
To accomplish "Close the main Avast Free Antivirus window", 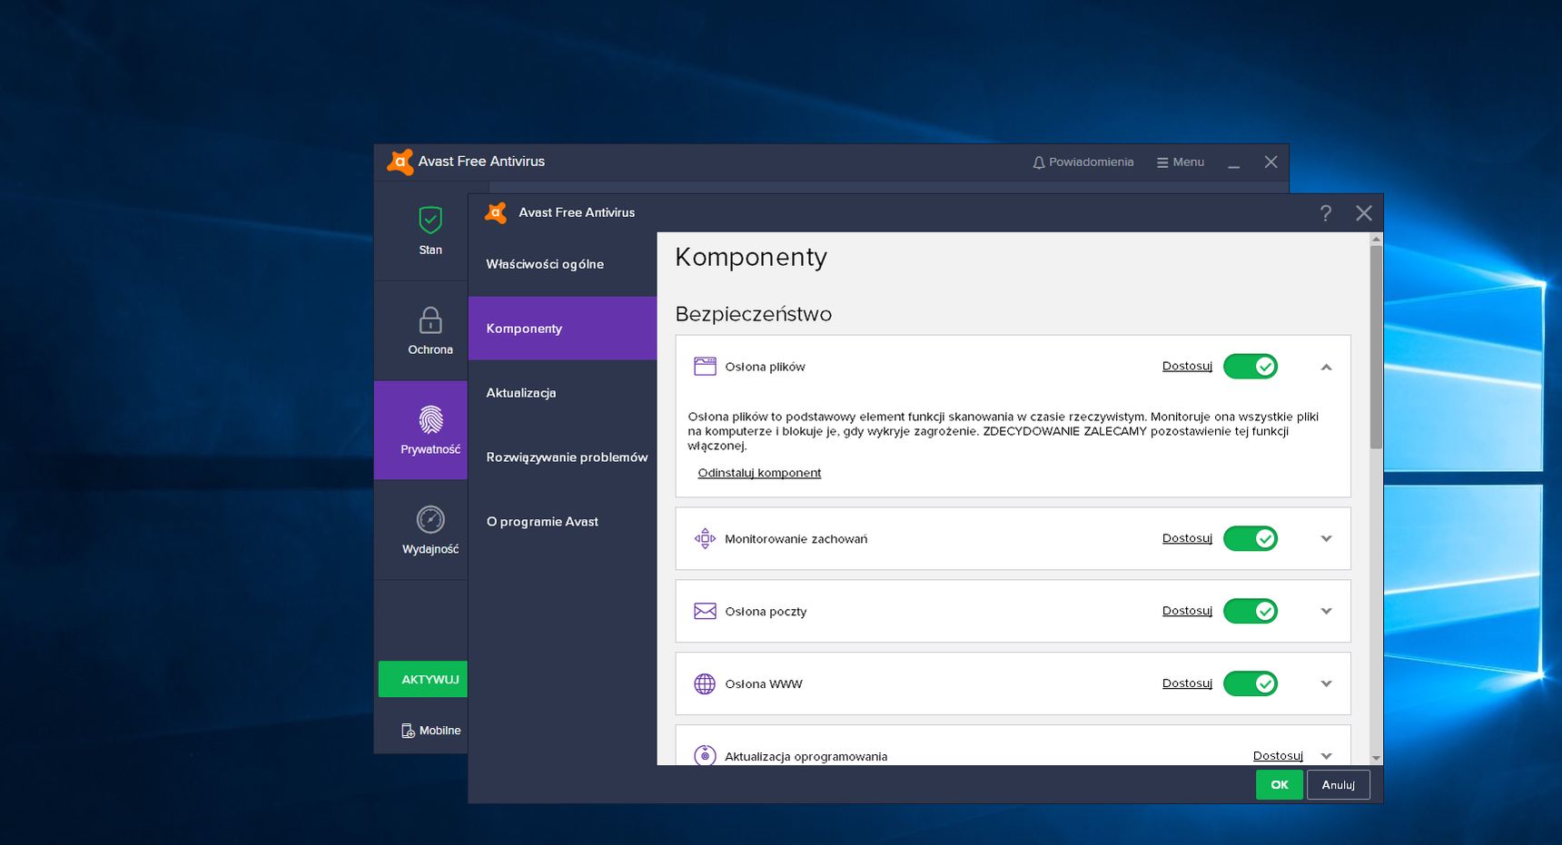I will coord(1271,162).
